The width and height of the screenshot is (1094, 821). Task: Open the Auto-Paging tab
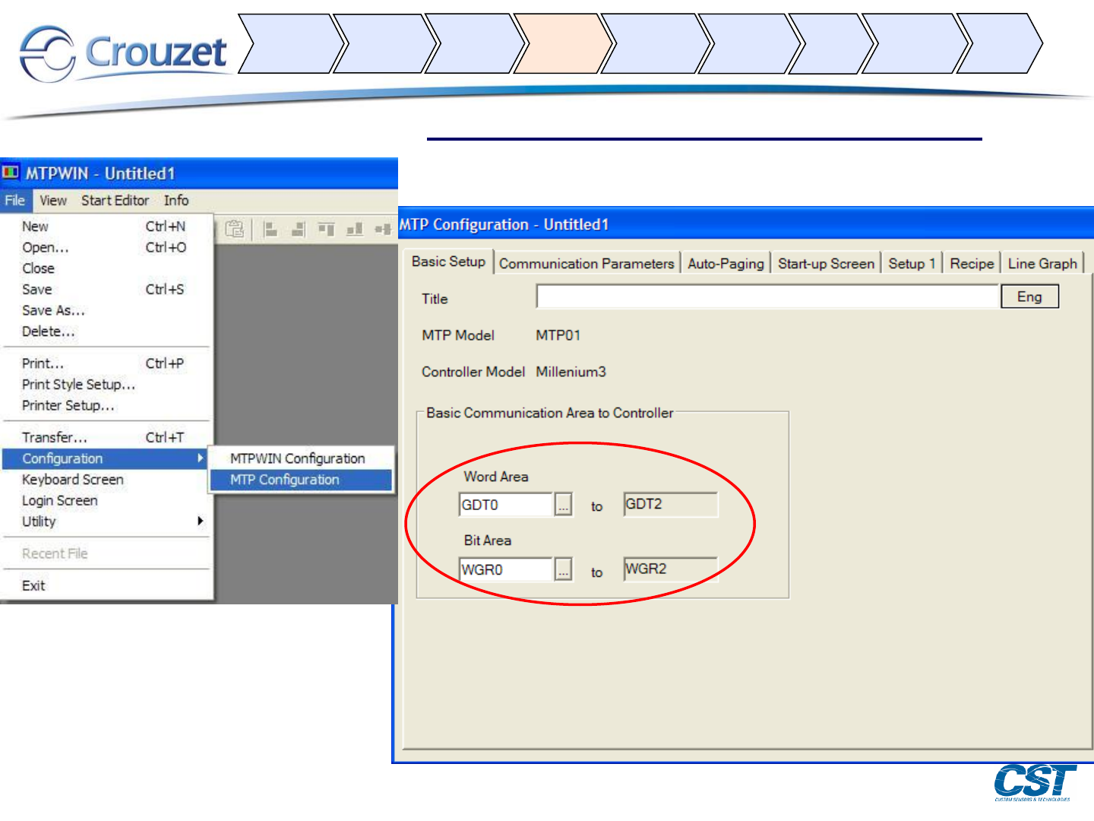point(726,264)
